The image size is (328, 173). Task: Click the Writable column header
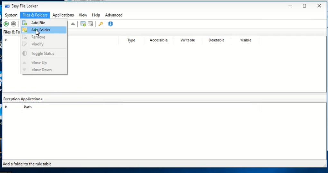tap(188, 40)
